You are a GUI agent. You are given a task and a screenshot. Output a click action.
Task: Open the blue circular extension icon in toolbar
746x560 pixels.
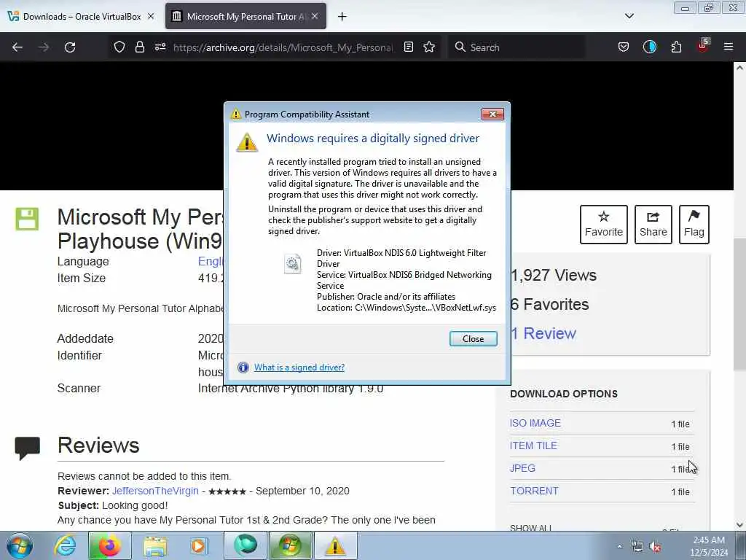tap(649, 47)
